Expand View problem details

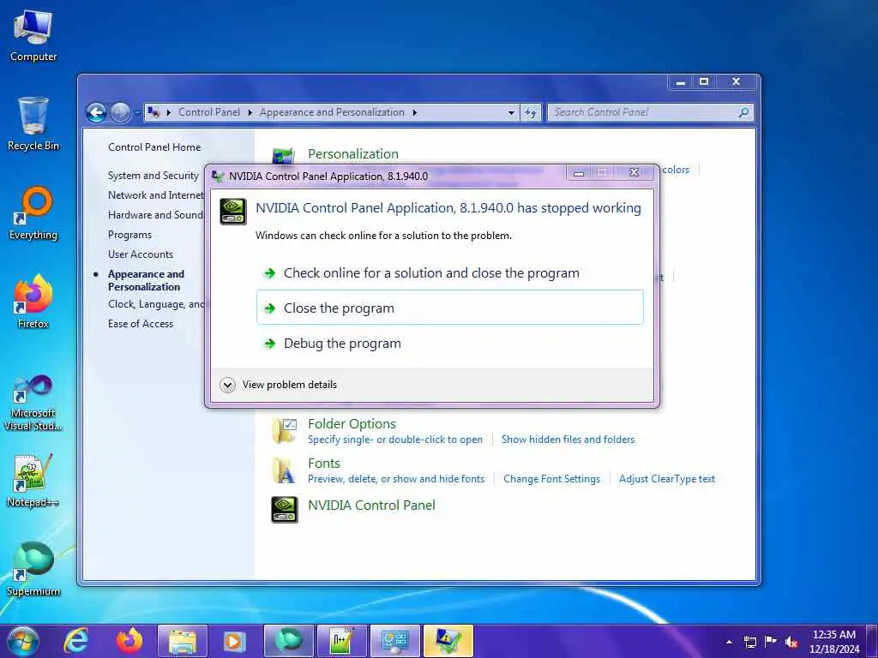point(279,385)
